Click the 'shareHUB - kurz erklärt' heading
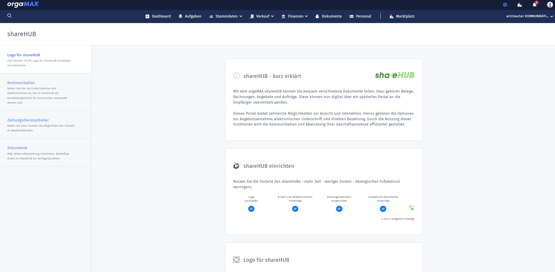Image resolution: width=555 pixels, height=272 pixels. [x=272, y=76]
